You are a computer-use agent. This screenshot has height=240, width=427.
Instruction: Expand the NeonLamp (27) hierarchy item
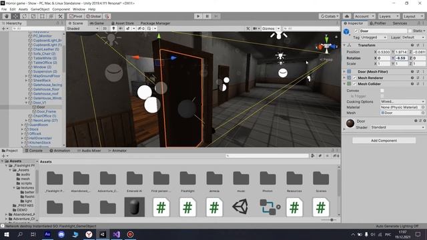click(27, 120)
